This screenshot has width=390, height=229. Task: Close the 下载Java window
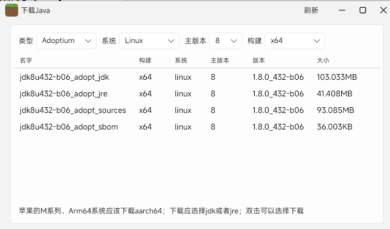pos(383,10)
